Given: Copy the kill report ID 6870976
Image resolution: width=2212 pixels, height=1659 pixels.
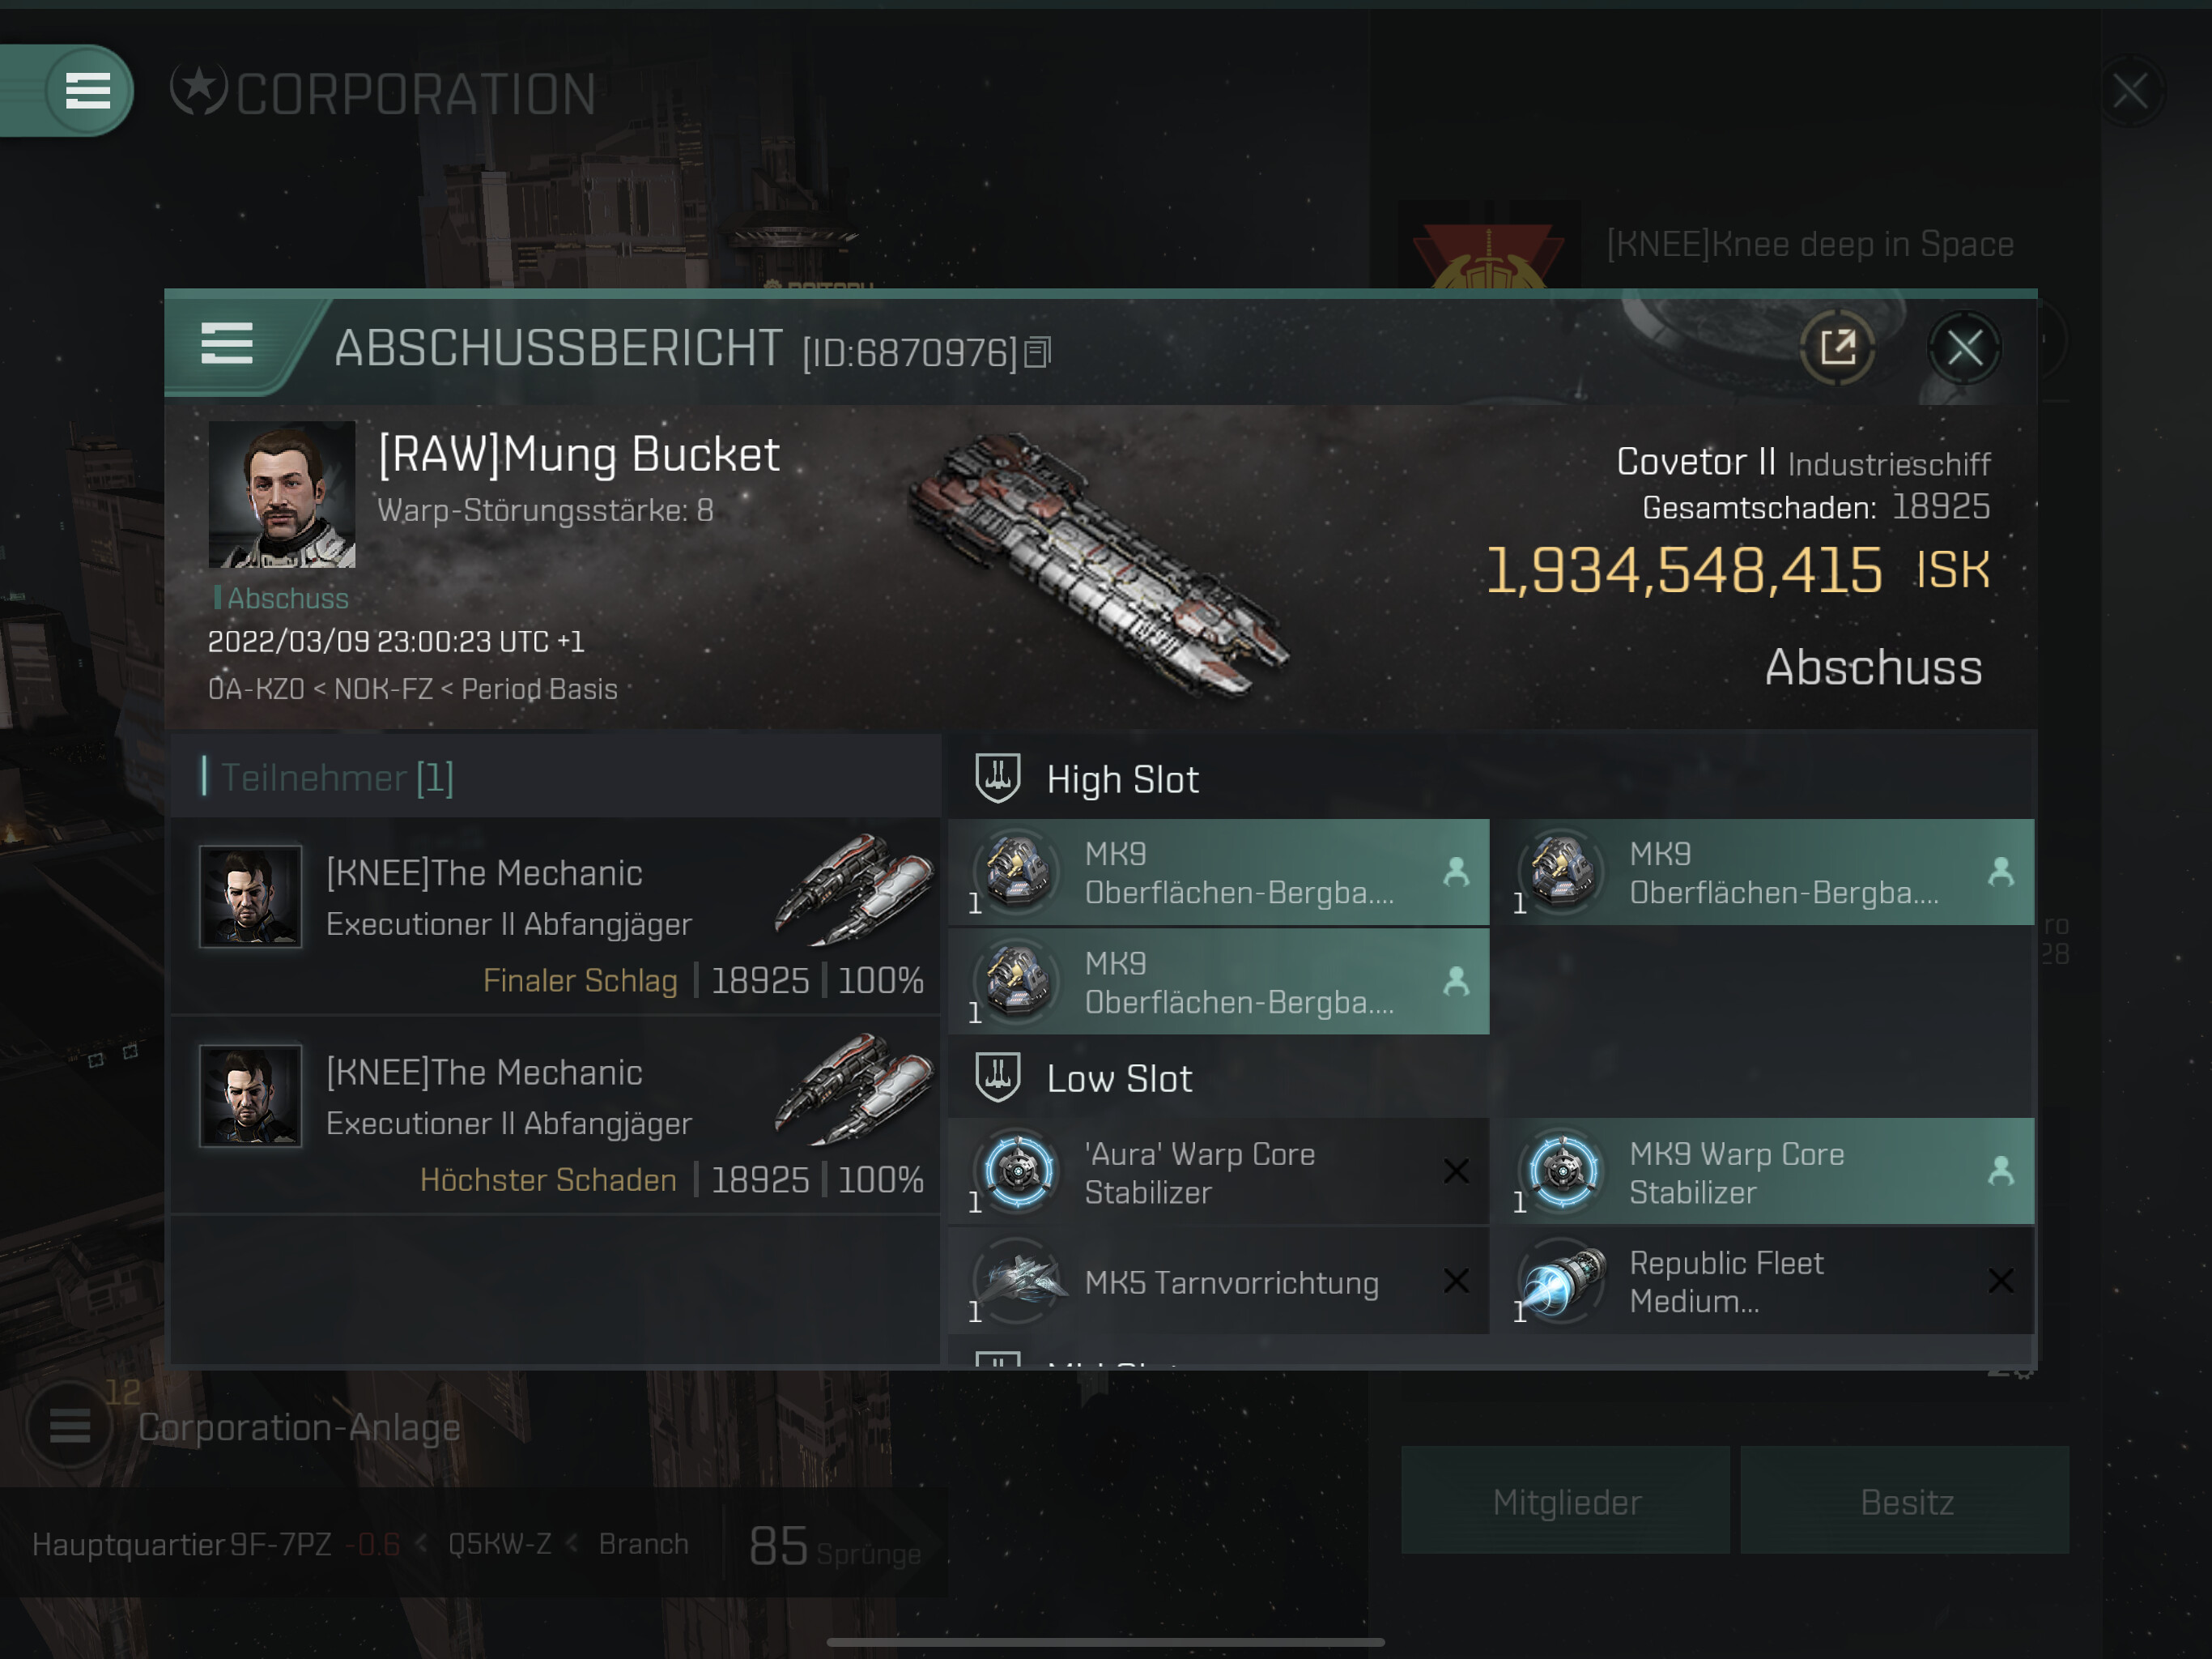Looking at the screenshot, I should tap(1037, 352).
